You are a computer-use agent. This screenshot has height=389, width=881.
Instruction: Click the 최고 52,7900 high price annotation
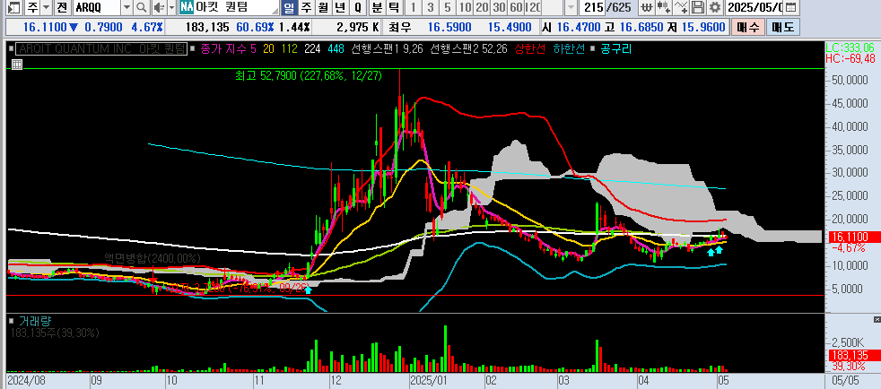pos(309,75)
